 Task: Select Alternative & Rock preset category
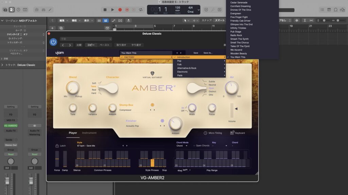[x=199, y=68]
